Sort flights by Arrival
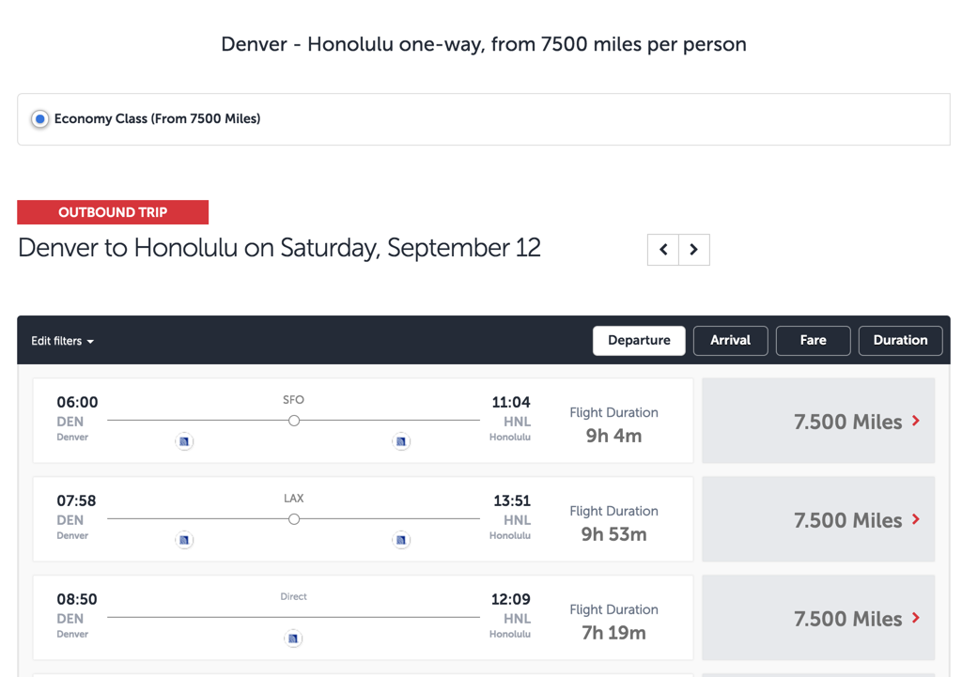 (x=730, y=341)
